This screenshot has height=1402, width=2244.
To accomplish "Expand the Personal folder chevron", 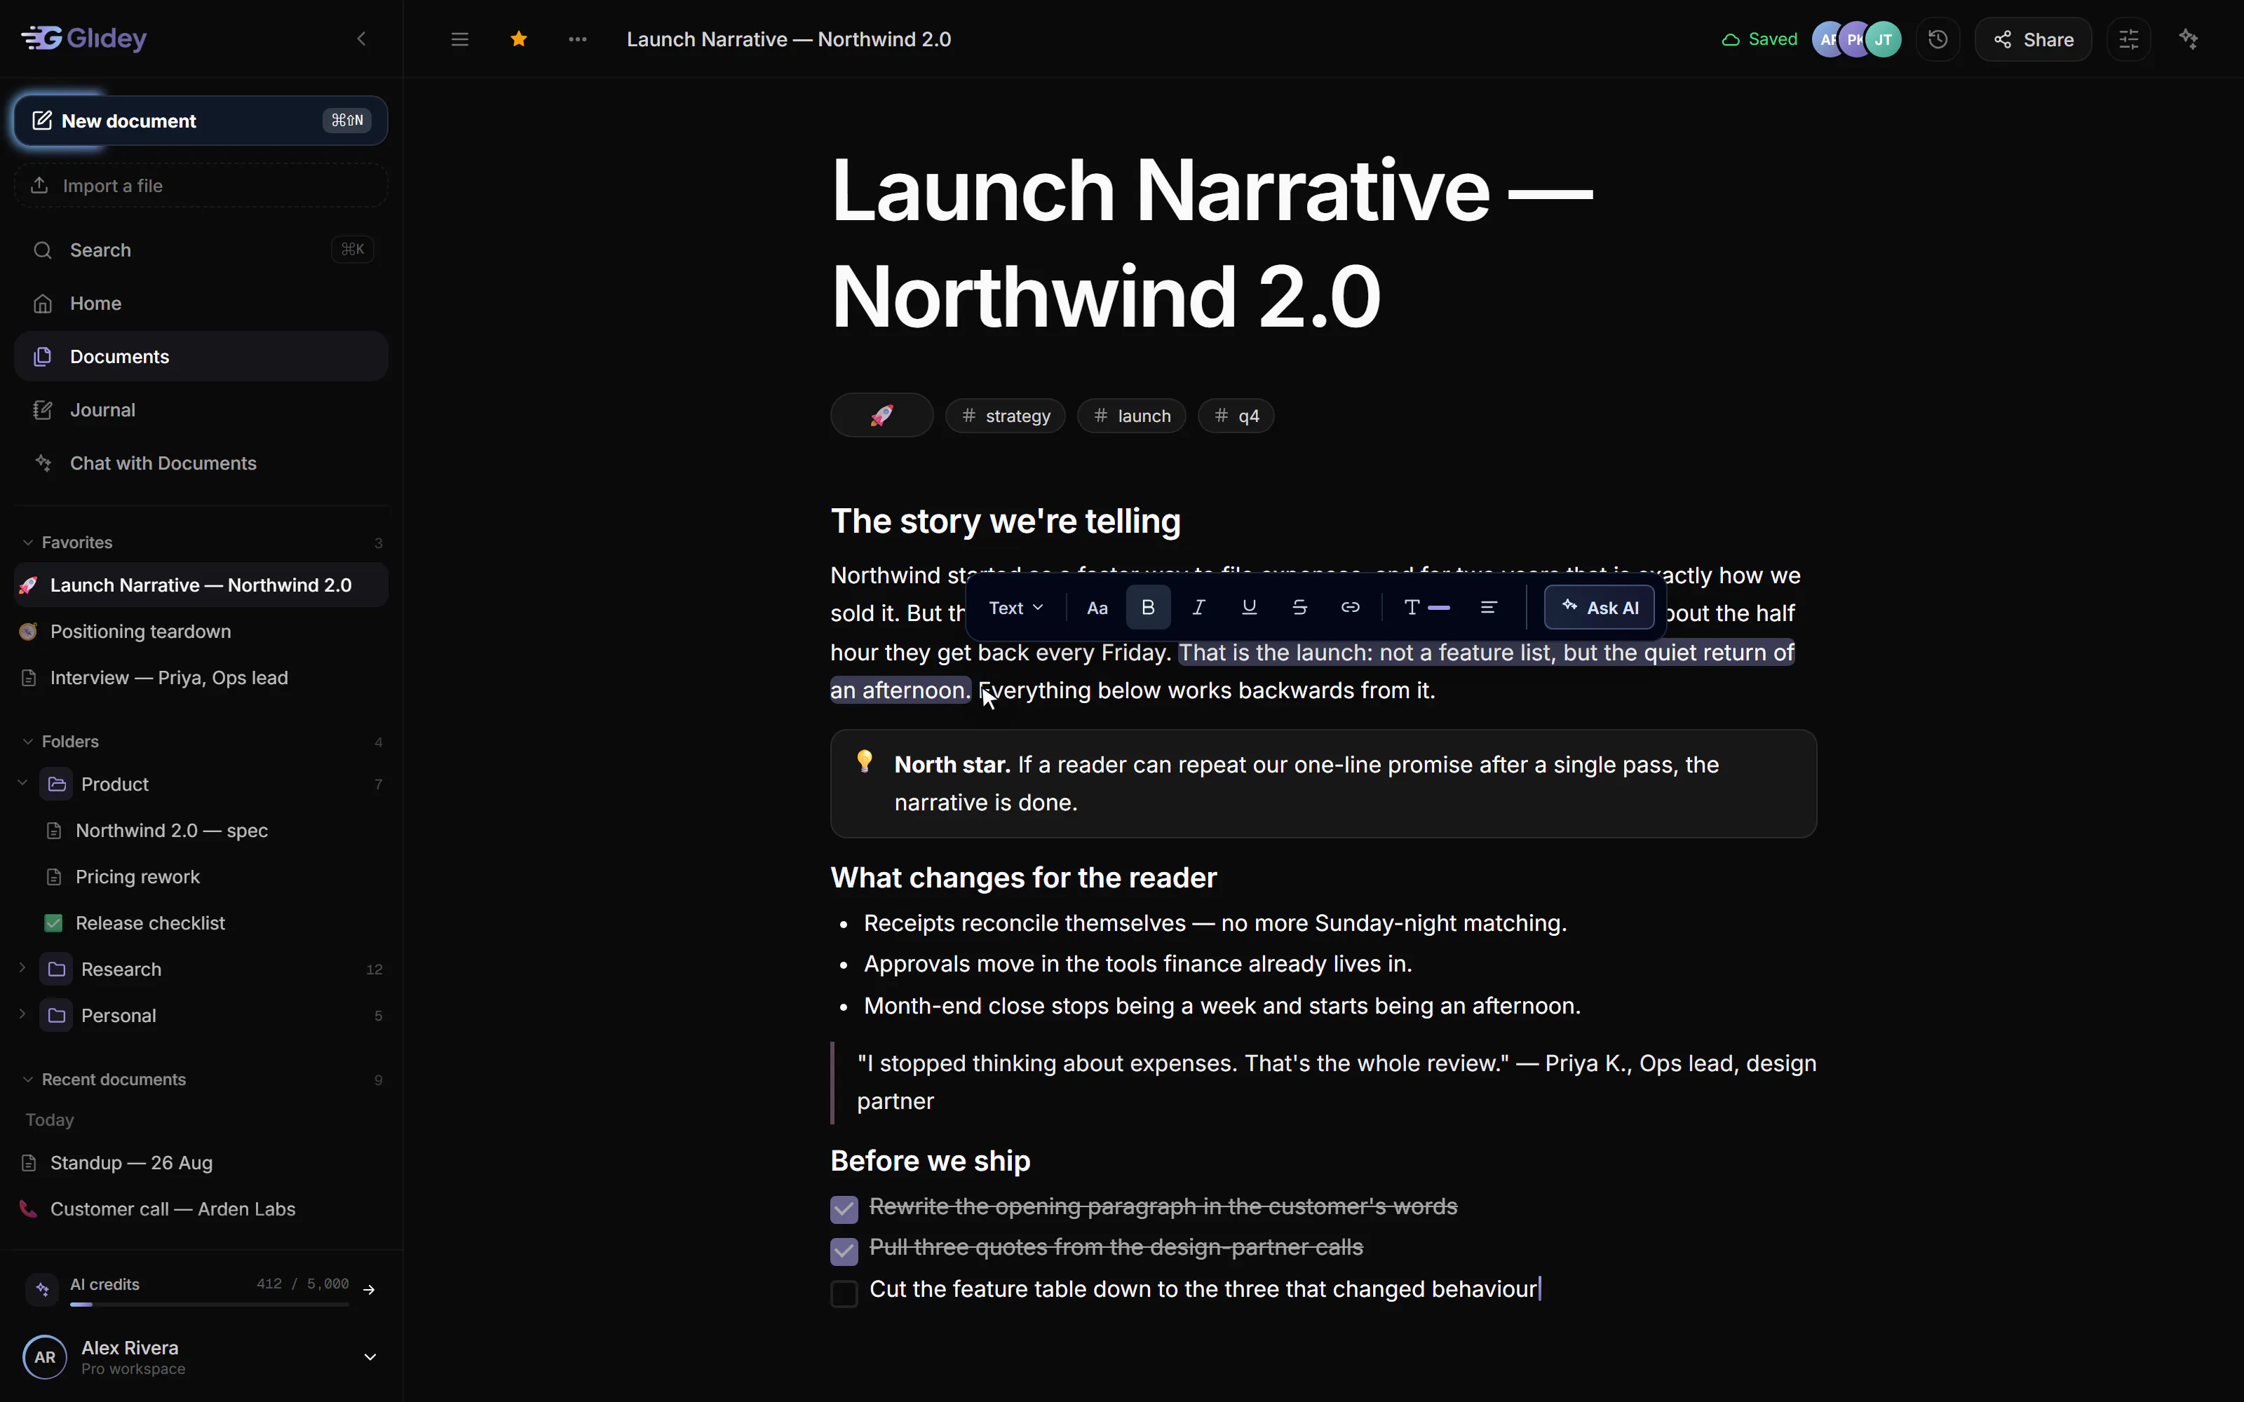I will pyautogui.click(x=22, y=1014).
